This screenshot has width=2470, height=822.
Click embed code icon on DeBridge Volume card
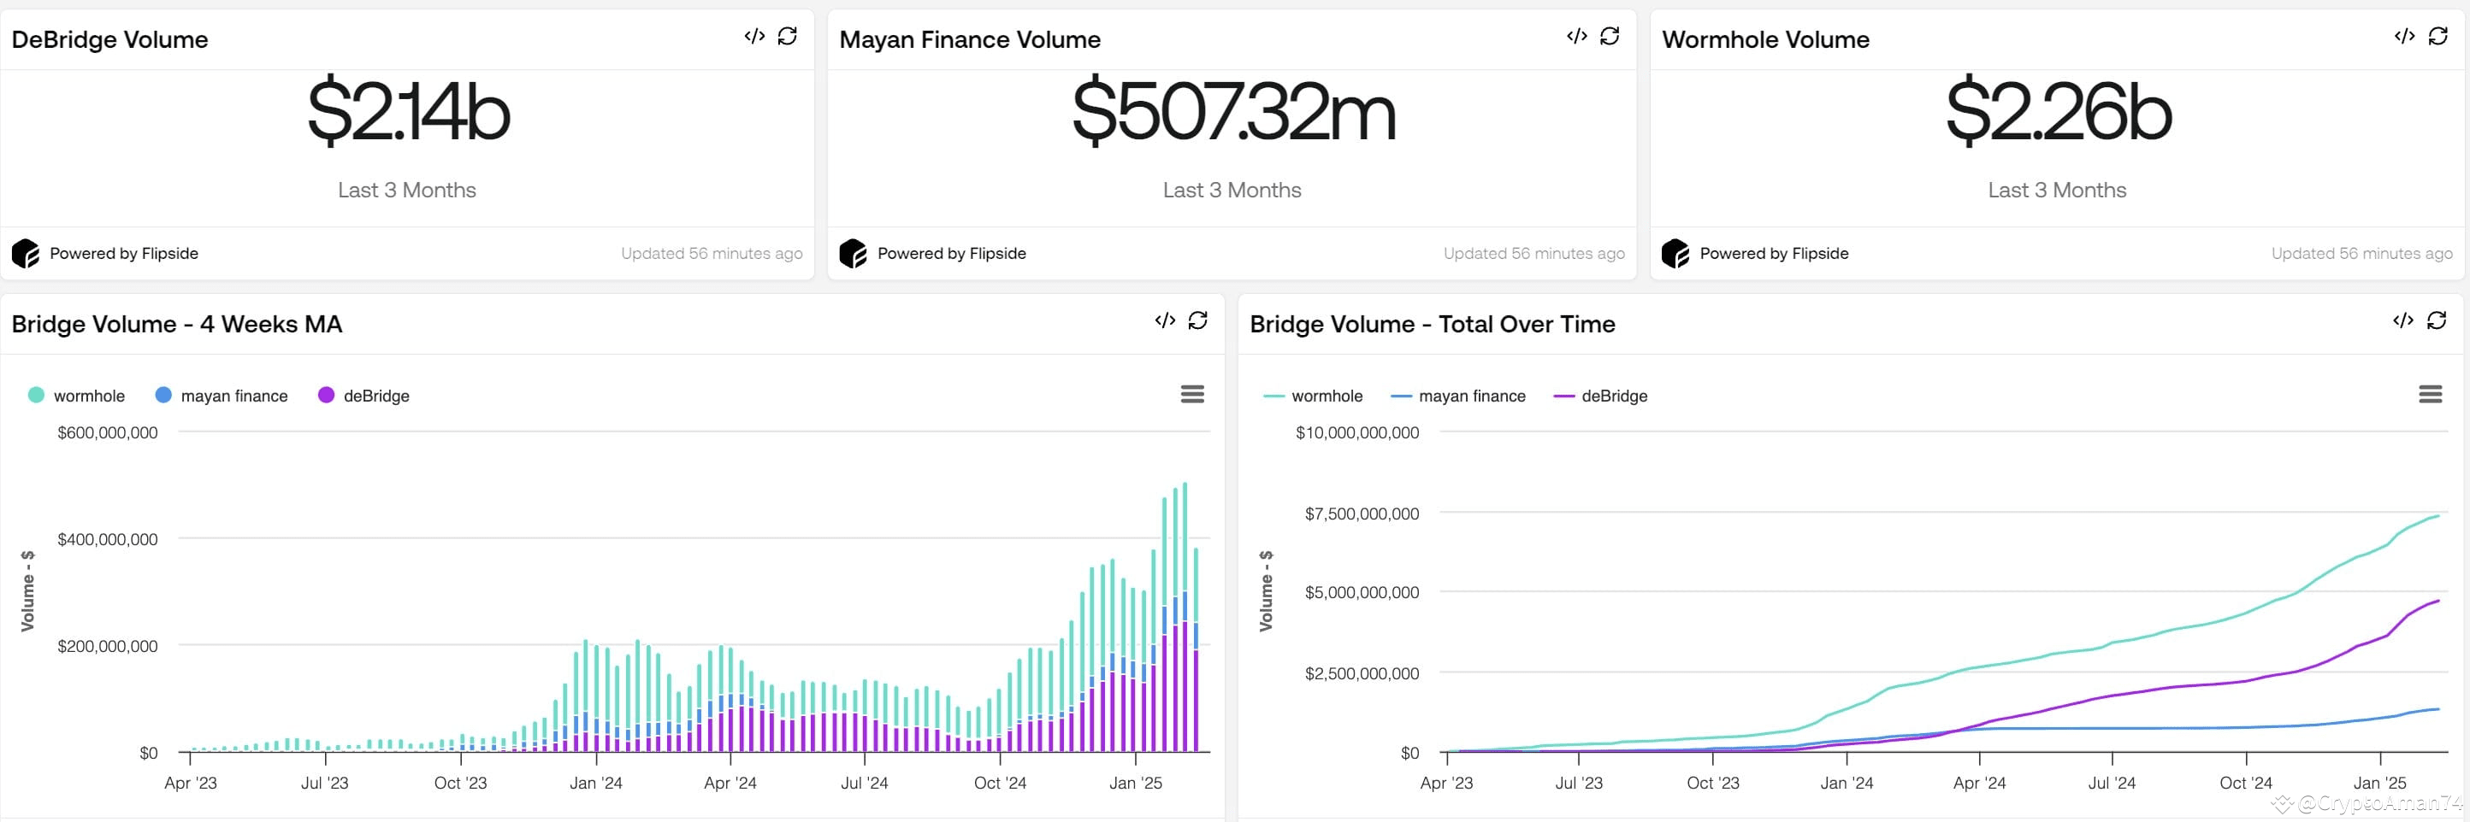coord(754,37)
